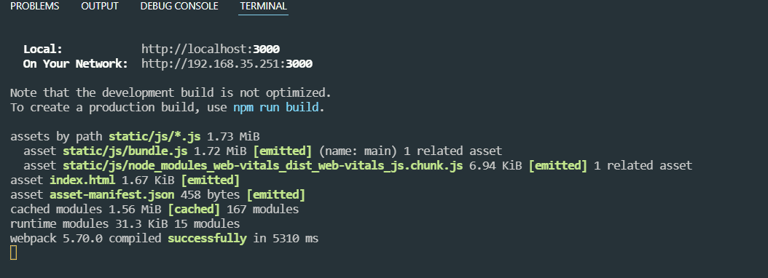The image size is (768, 278).
Task: Click the terminal cursor block
Action: click(x=13, y=253)
